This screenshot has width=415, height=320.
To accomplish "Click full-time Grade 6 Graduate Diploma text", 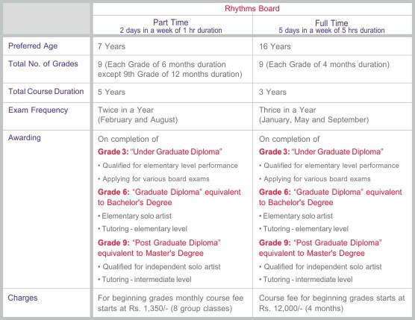I will click(x=331, y=197).
